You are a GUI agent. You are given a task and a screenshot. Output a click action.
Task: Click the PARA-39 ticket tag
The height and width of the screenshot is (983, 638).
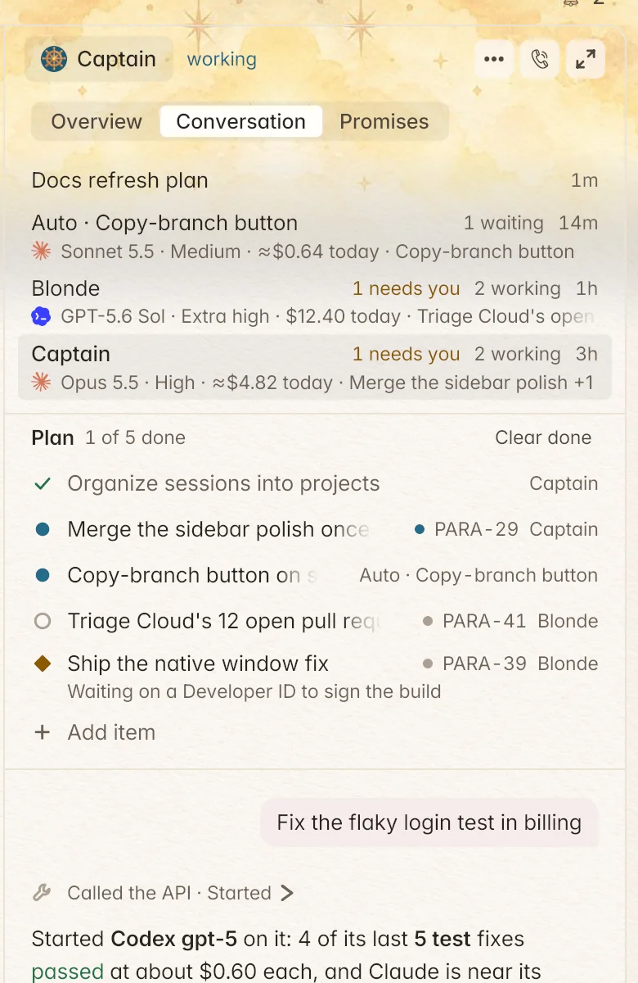tap(474, 664)
